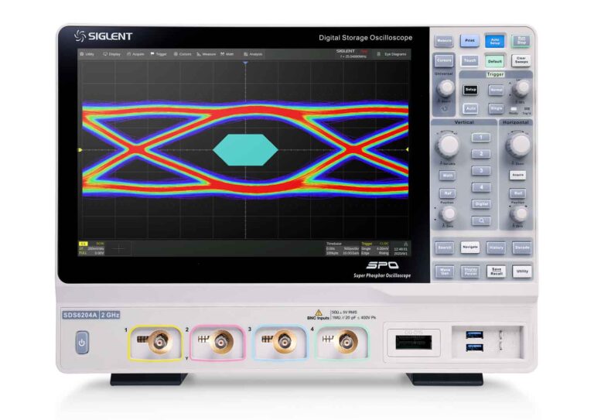Viewport: 594px width, 420px height.
Task: Enable channel 1 with the vertical button
Action: click(481, 137)
